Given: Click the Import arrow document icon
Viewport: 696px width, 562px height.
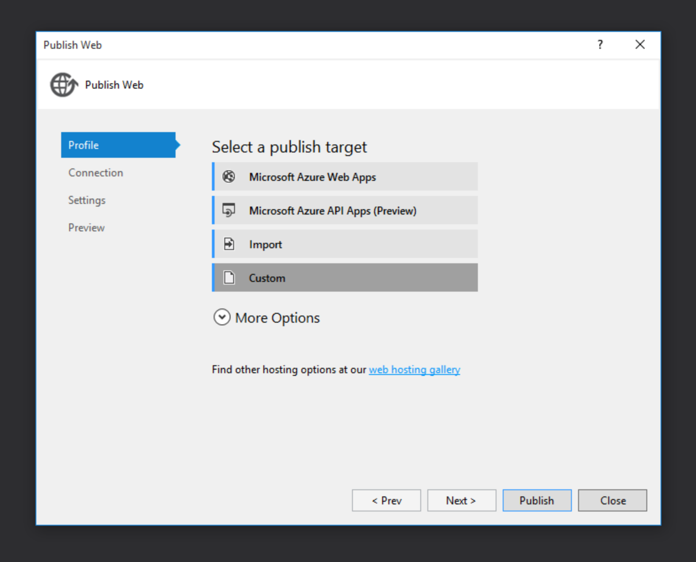Looking at the screenshot, I should point(229,244).
